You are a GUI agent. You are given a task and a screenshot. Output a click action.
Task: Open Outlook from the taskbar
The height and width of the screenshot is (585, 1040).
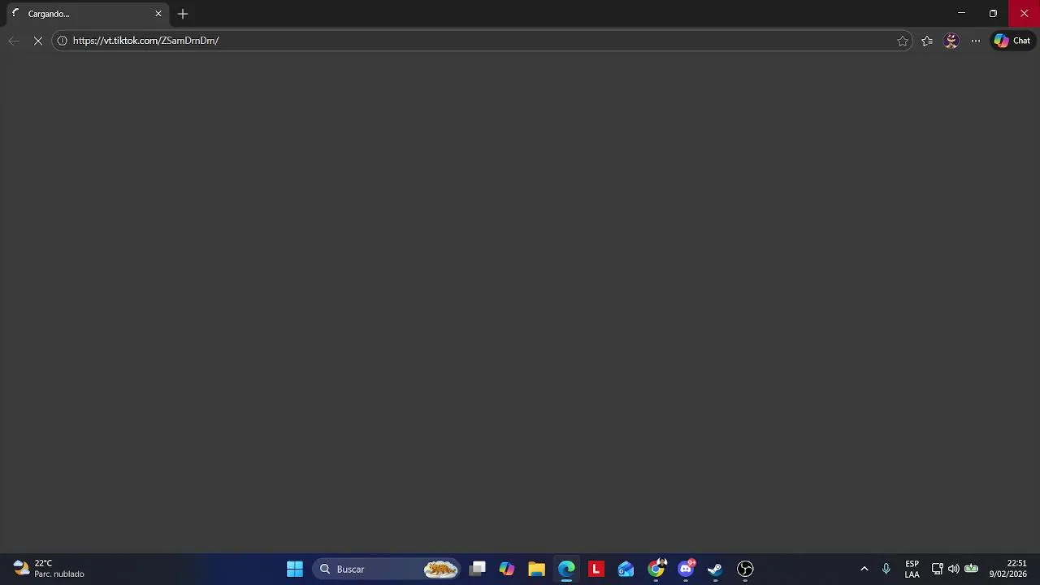(x=626, y=569)
